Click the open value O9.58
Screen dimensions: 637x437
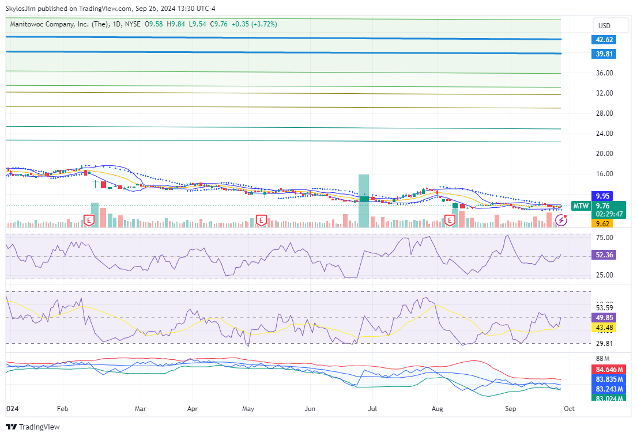(153, 24)
